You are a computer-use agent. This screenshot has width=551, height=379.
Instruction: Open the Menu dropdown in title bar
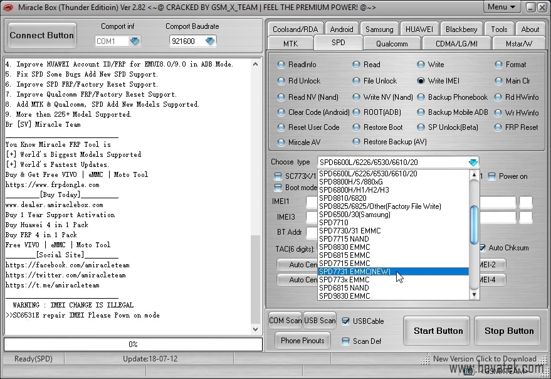point(501,7)
